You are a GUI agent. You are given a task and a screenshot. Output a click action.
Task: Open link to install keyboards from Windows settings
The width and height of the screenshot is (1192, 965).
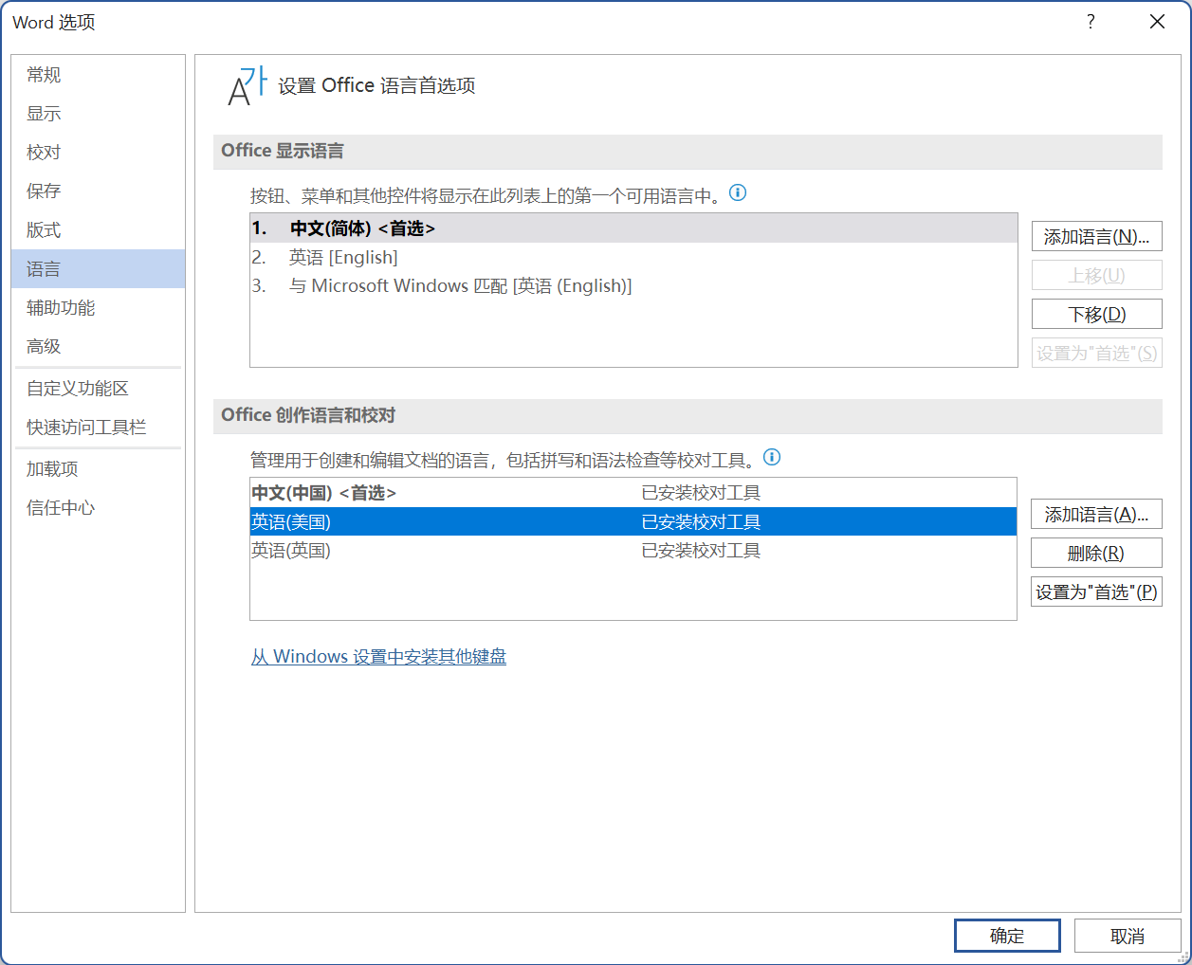click(378, 657)
